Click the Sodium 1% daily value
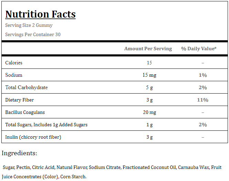229x181 pixels. [203, 75]
